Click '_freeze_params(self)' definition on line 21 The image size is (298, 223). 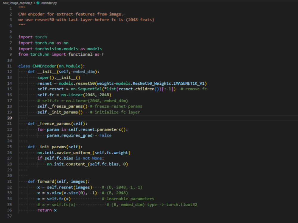61,124
